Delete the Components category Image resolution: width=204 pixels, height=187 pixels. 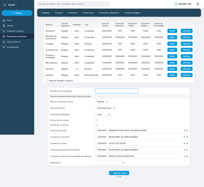187,50
